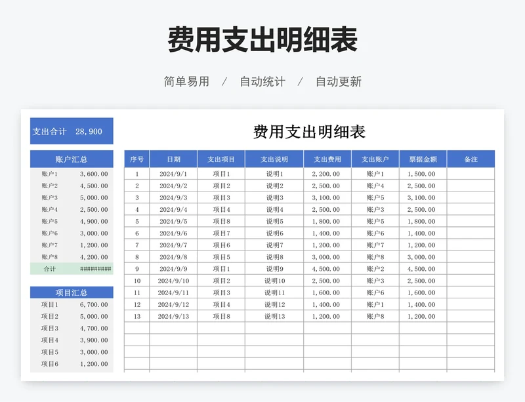Click the 支出合计 28,900 total box
525x402 pixels.
(x=72, y=131)
